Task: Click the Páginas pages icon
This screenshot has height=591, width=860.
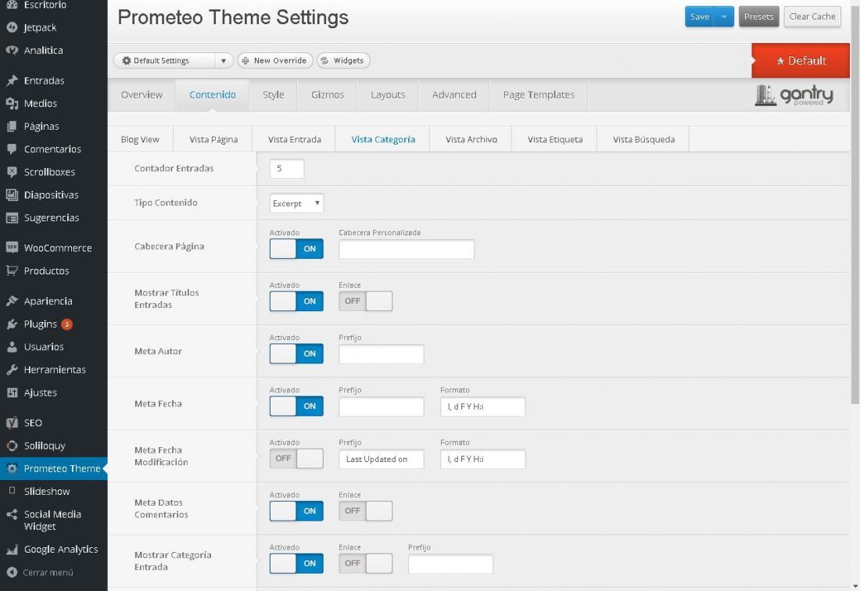Action: (x=12, y=126)
